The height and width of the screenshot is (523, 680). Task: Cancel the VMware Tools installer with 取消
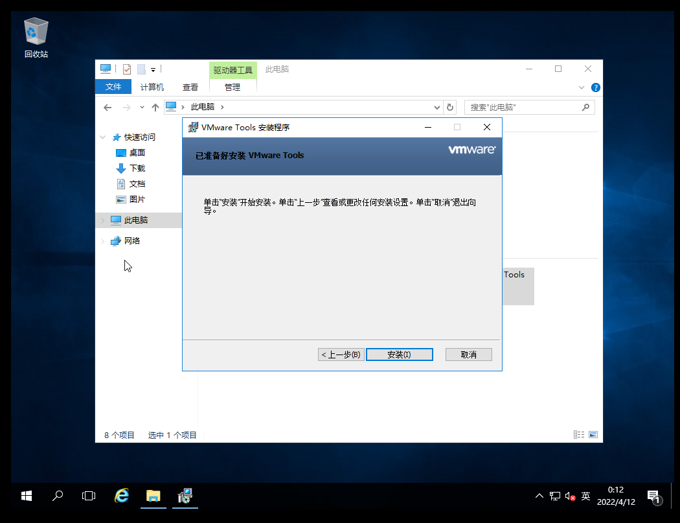pyautogui.click(x=468, y=354)
